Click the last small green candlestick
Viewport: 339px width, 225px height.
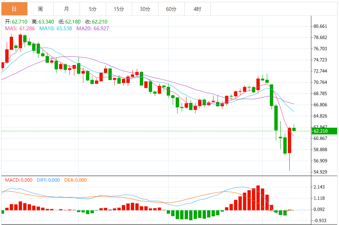coord(294,129)
